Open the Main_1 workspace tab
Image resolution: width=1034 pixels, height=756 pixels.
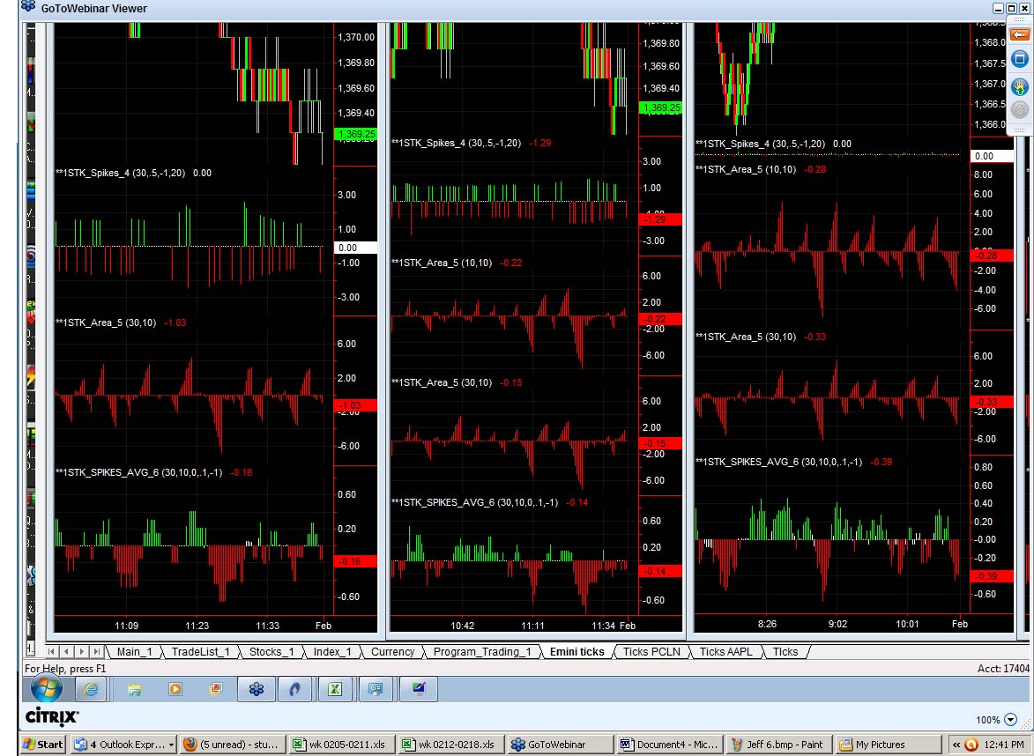135,652
